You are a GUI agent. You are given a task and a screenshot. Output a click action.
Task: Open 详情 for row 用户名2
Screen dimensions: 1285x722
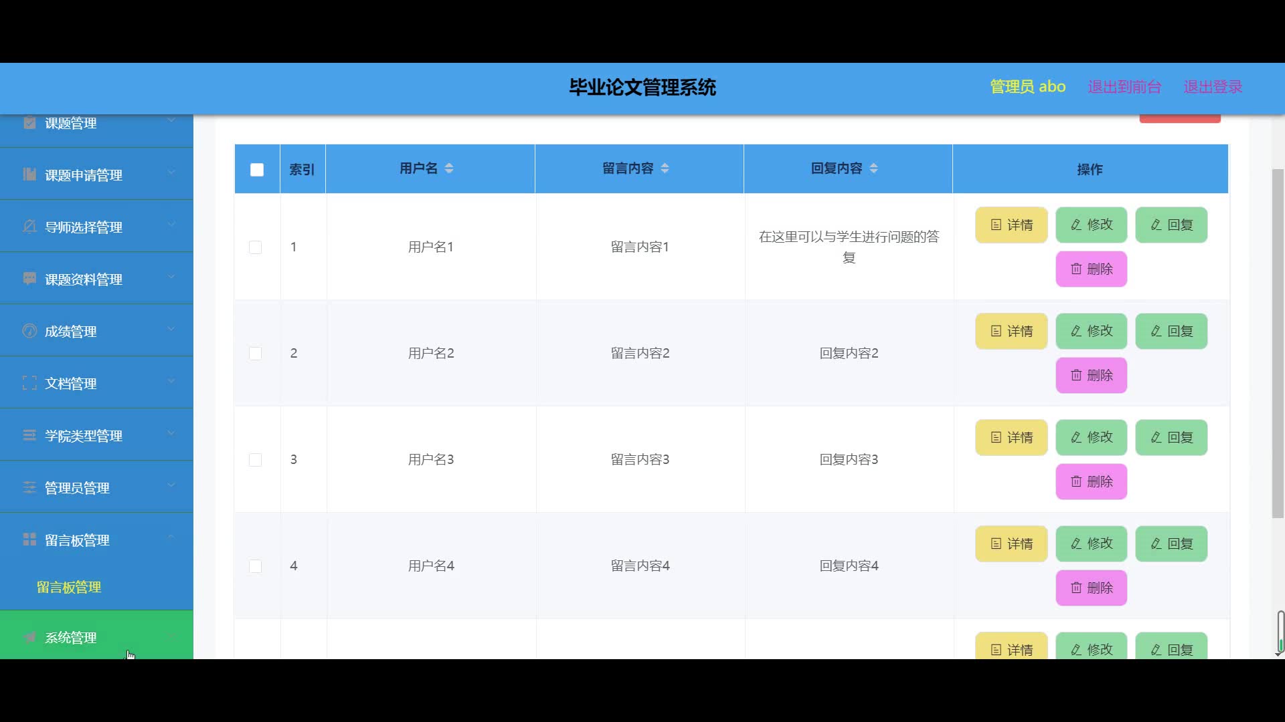click(x=1011, y=331)
